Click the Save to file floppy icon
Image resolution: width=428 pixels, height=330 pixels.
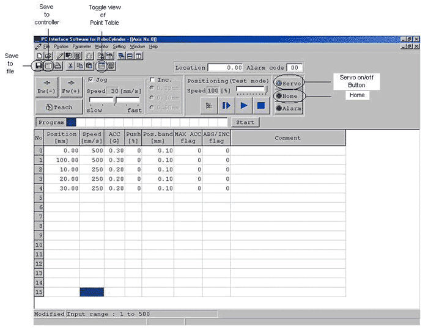39,65
